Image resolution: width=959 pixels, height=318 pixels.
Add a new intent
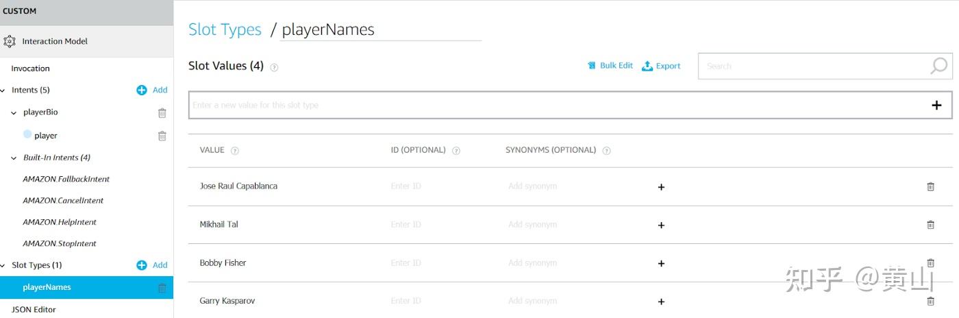152,90
